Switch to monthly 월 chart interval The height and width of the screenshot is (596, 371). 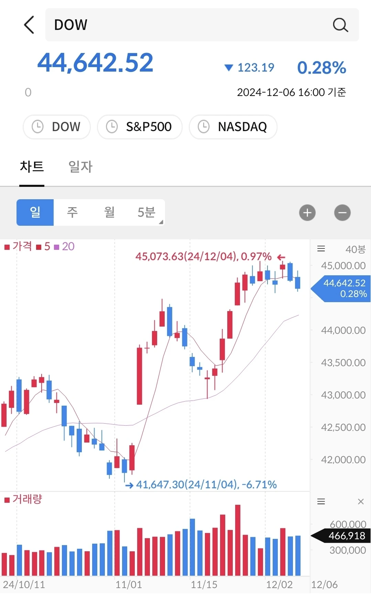(109, 212)
